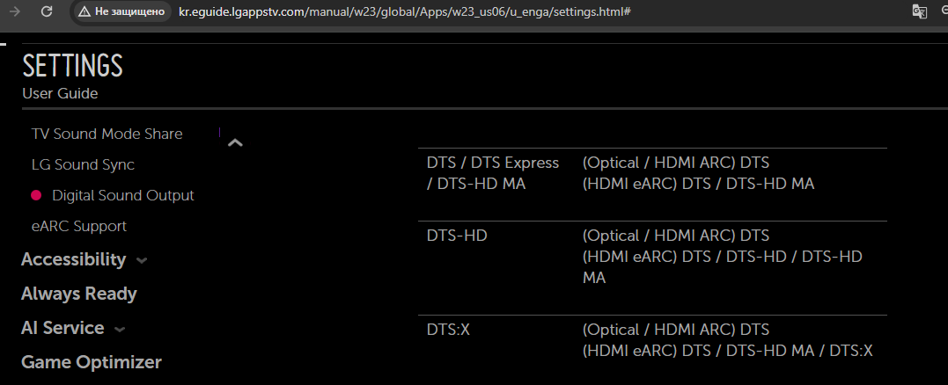This screenshot has width=948, height=385.
Task: Click the warning triangle security icon
Action: [x=84, y=12]
